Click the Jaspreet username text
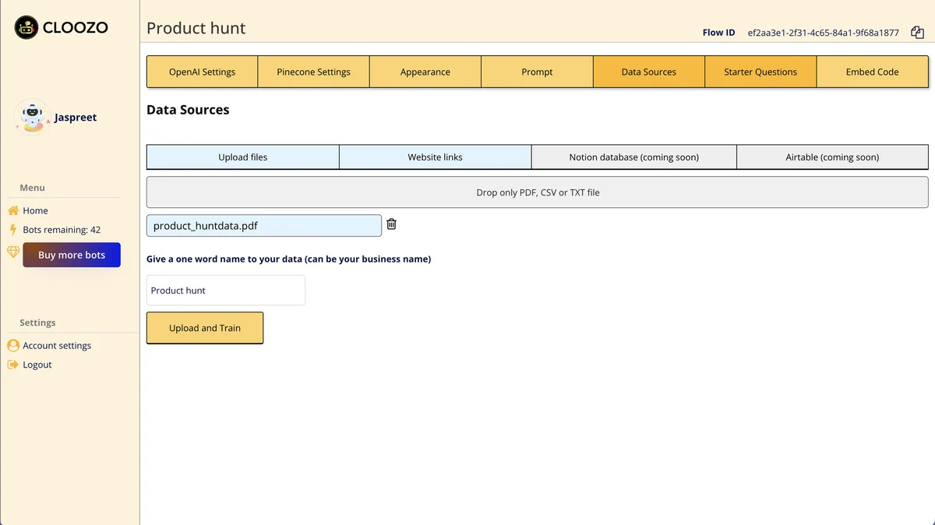The image size is (935, 525). 76,117
